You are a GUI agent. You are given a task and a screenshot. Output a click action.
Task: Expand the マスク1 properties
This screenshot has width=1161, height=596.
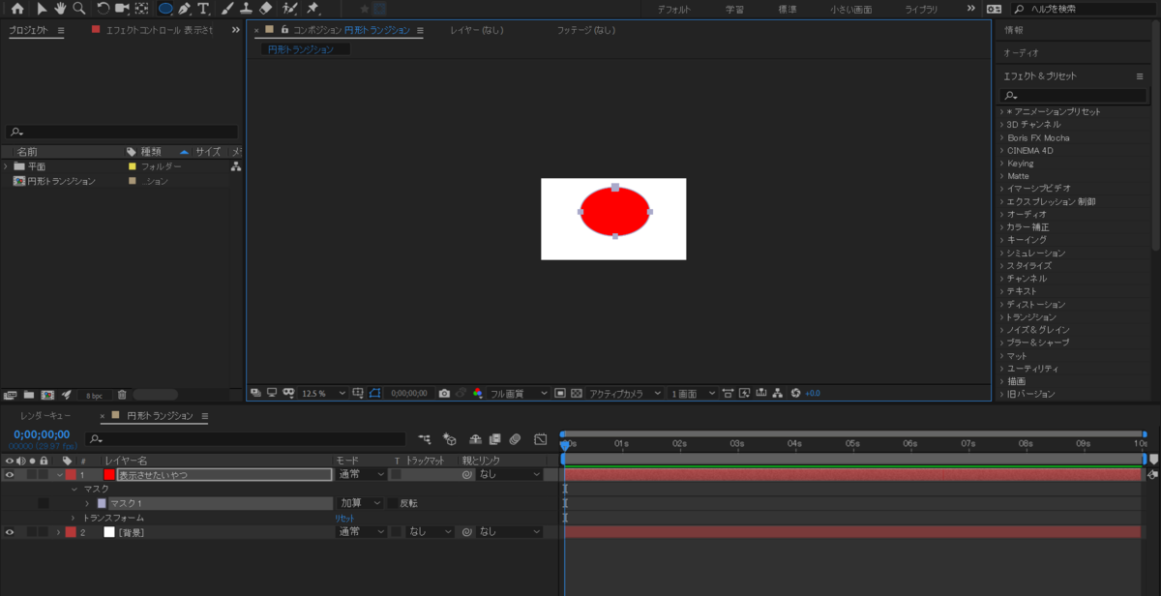click(87, 503)
